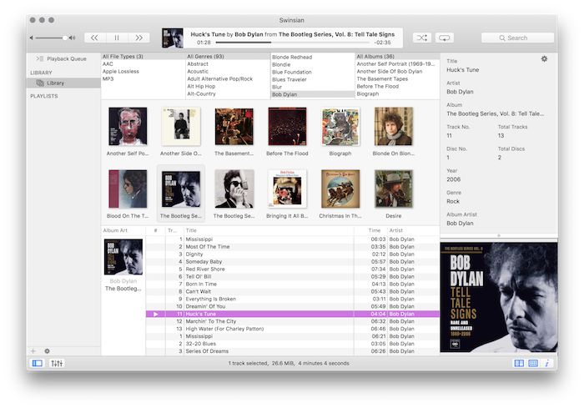584x408 pixels.
Task: Open the sidebar gear settings menu
Action: coord(47,351)
